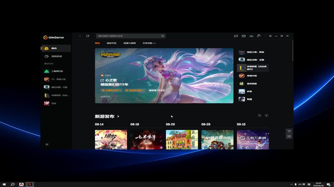Go back with the left arrow button
334x187 pixels.
[x=80, y=36]
